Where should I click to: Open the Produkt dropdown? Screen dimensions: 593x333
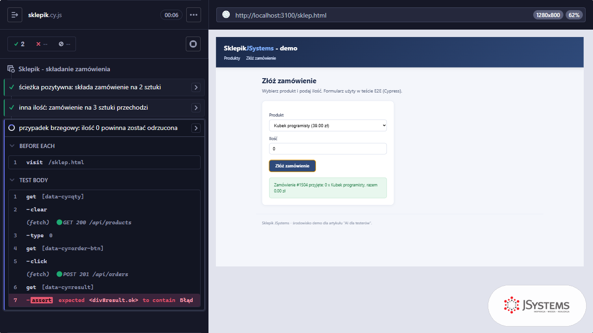tap(328, 125)
